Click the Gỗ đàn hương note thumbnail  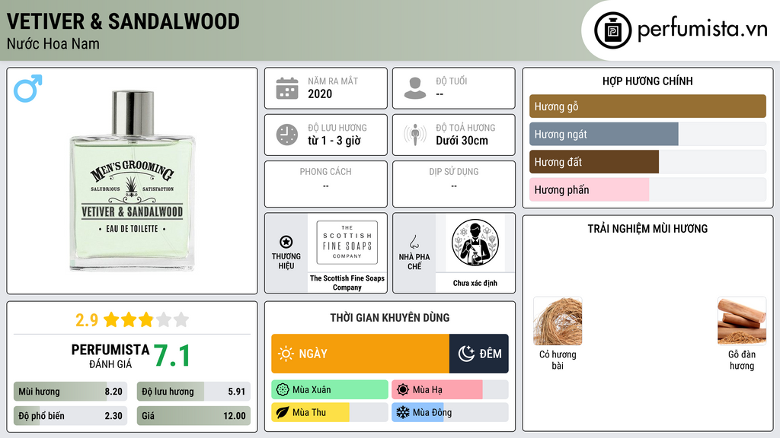click(x=742, y=321)
